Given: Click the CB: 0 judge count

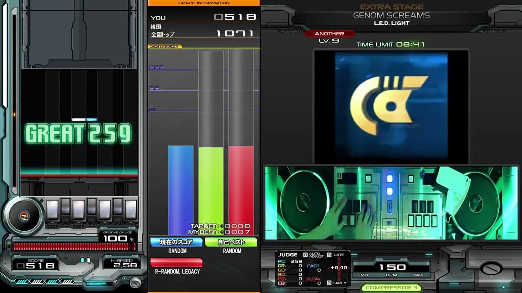Looking at the screenshot, I should click(x=290, y=283).
